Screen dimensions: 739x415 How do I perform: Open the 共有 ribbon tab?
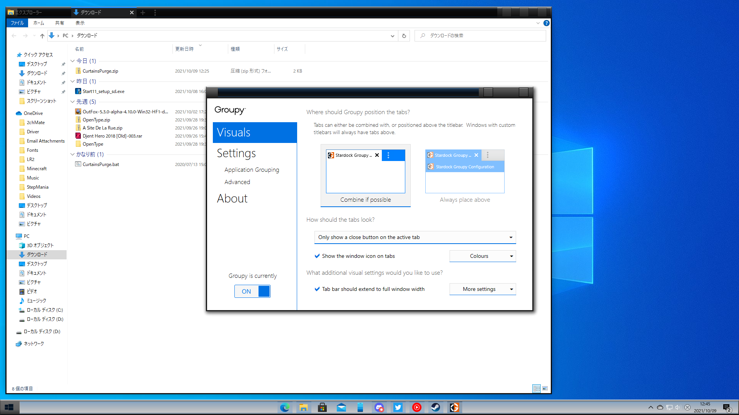click(59, 23)
